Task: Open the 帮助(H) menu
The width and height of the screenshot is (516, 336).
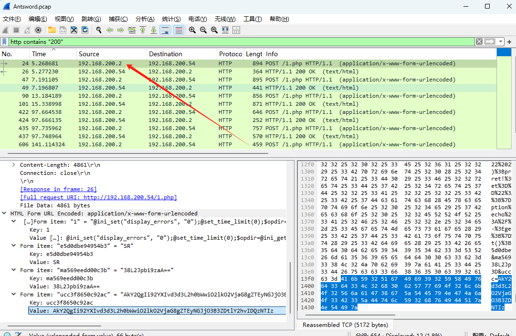Action: 279,19
